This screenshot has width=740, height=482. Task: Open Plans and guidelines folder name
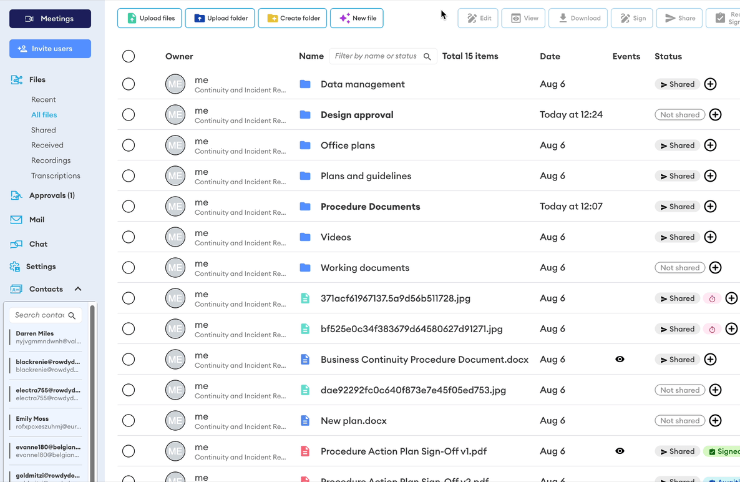366,176
